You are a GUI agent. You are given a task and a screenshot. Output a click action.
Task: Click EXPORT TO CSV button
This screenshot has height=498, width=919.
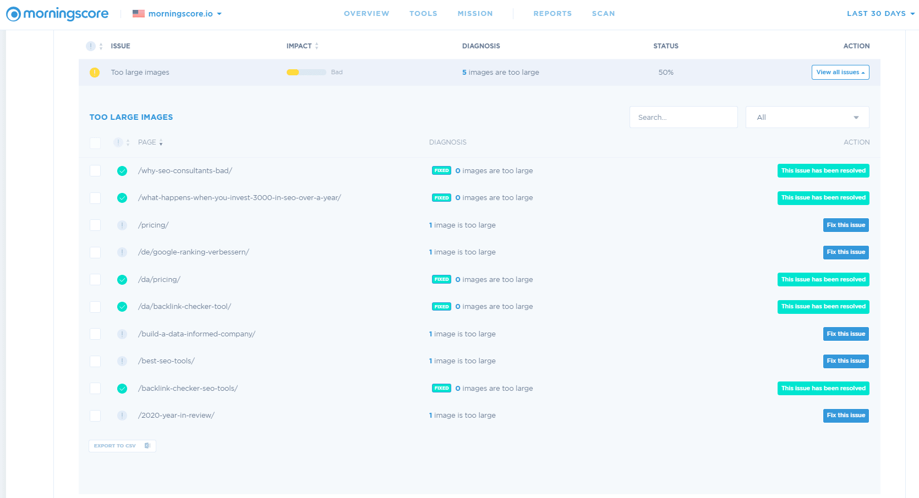[x=122, y=446]
